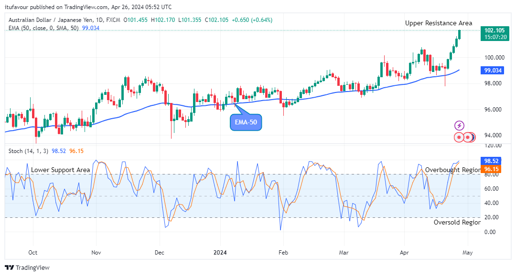Click the 98.000 price axis label
The image size is (516, 276).
coord(493,83)
